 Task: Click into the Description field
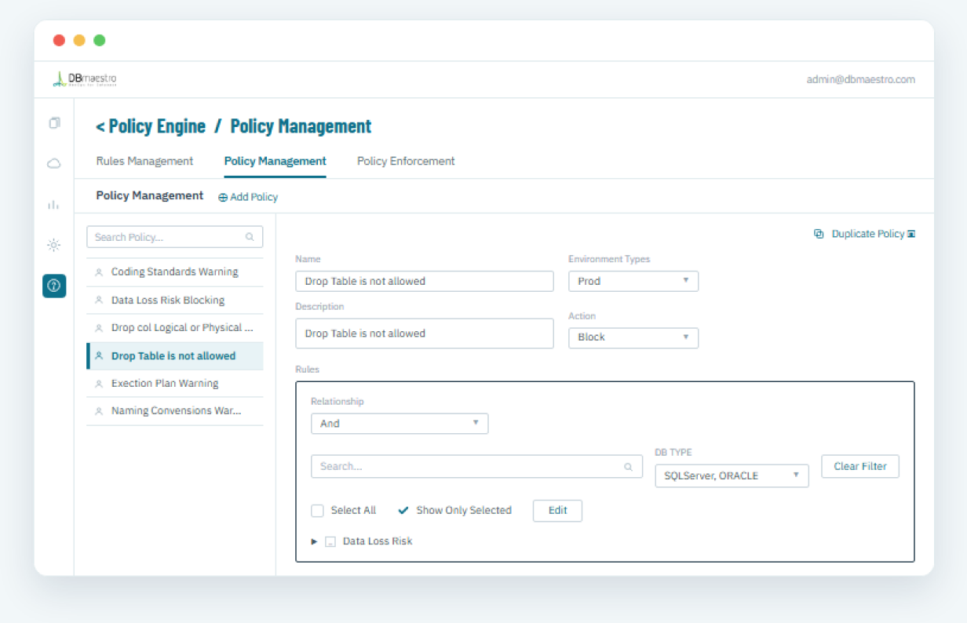[425, 333]
